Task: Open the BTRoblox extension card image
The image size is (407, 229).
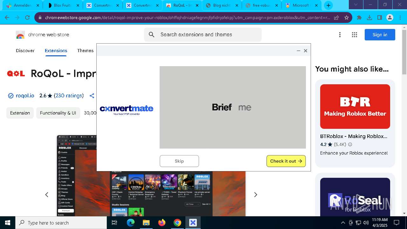Action: 355,107
